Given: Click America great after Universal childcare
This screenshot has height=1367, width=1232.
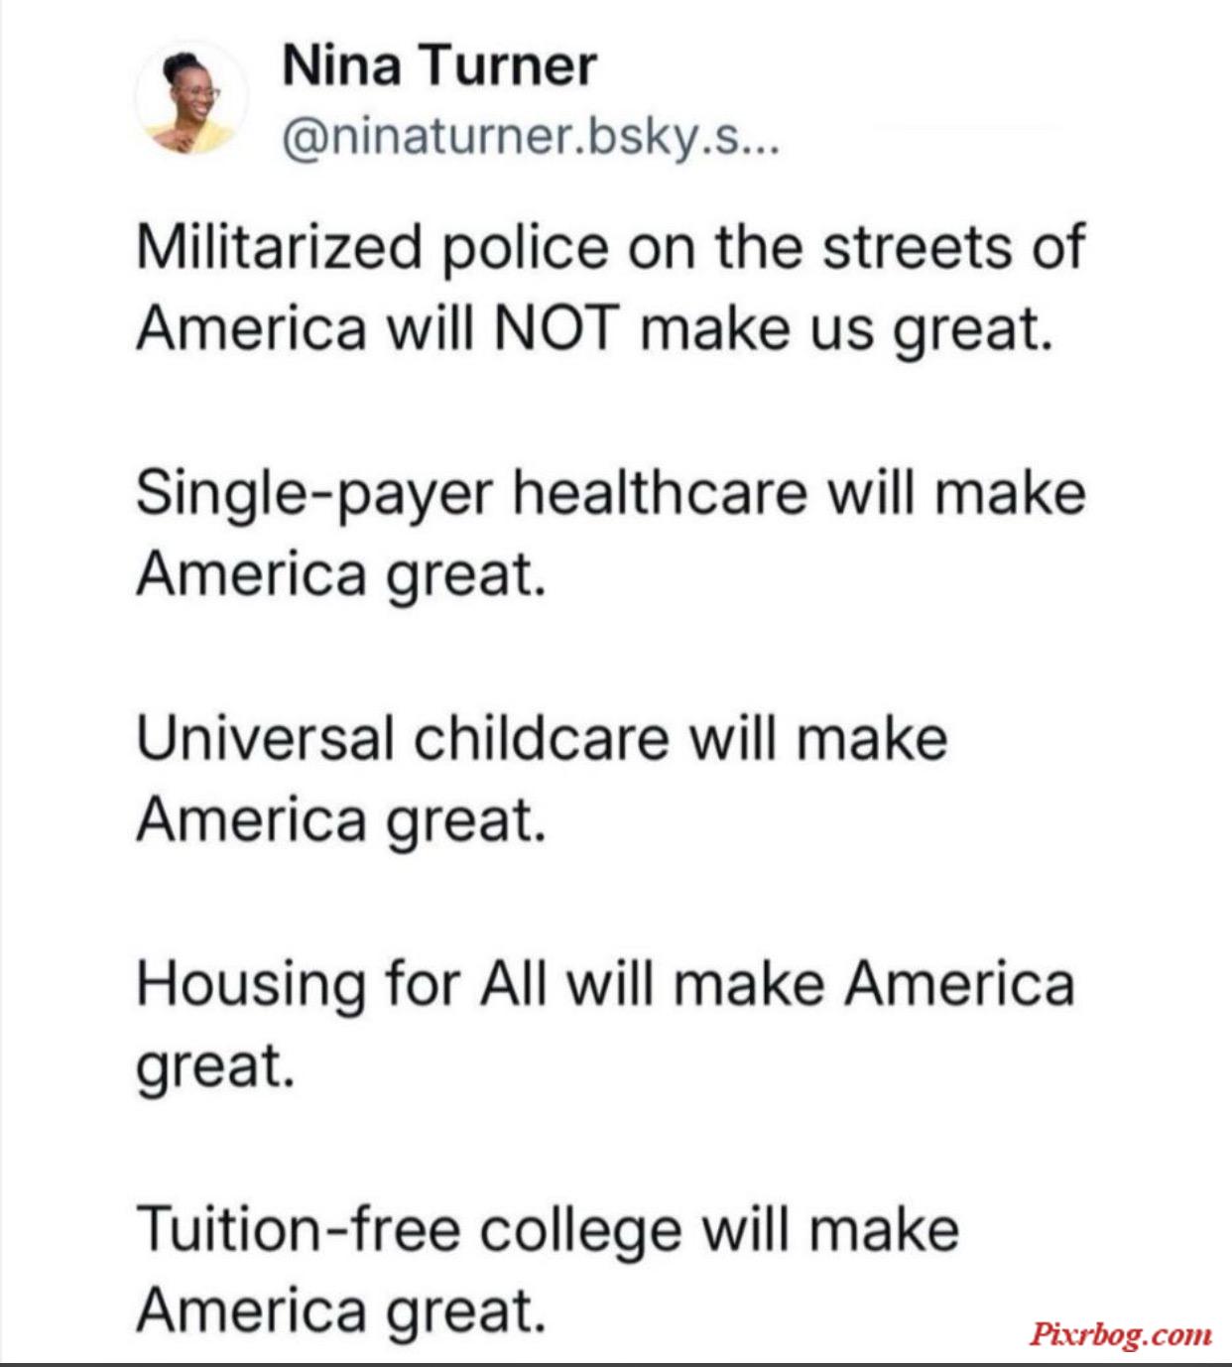Looking at the screenshot, I should [341, 821].
